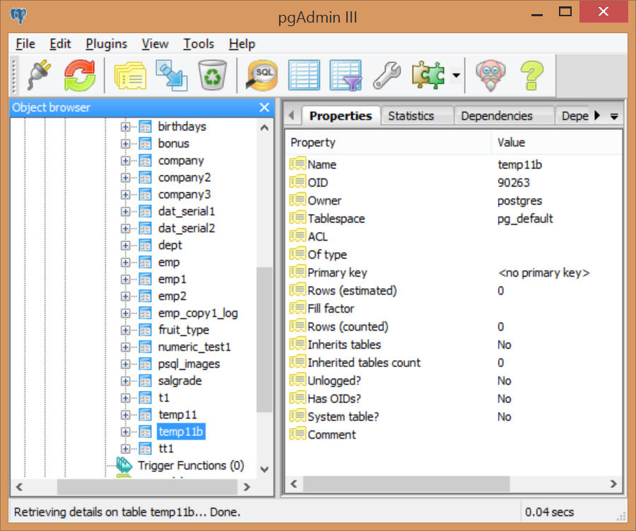Click the create new object icon
Viewport: 636px width, 531px height.
tap(172, 76)
